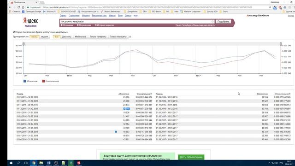Select the 'История запросов' radio button

95,25
